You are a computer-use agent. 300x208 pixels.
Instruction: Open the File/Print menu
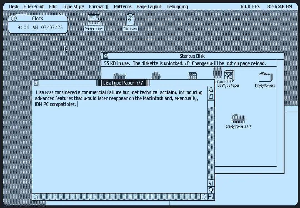[34, 7]
